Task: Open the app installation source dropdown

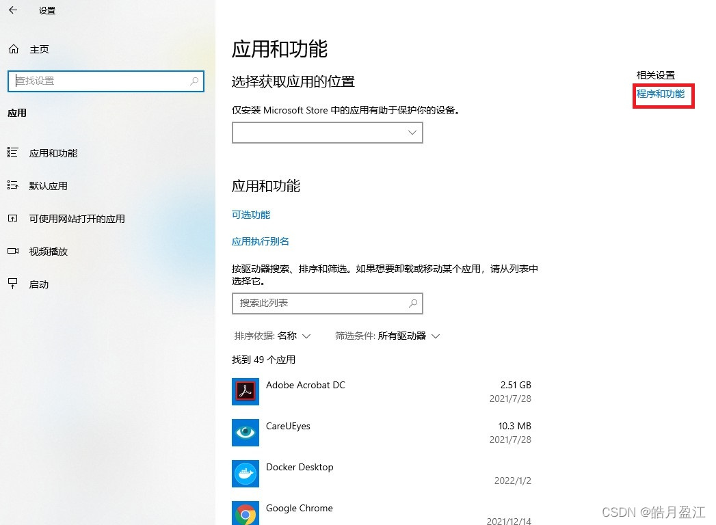Action: 327,133
